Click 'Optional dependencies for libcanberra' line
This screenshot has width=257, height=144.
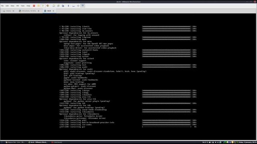[80, 114]
